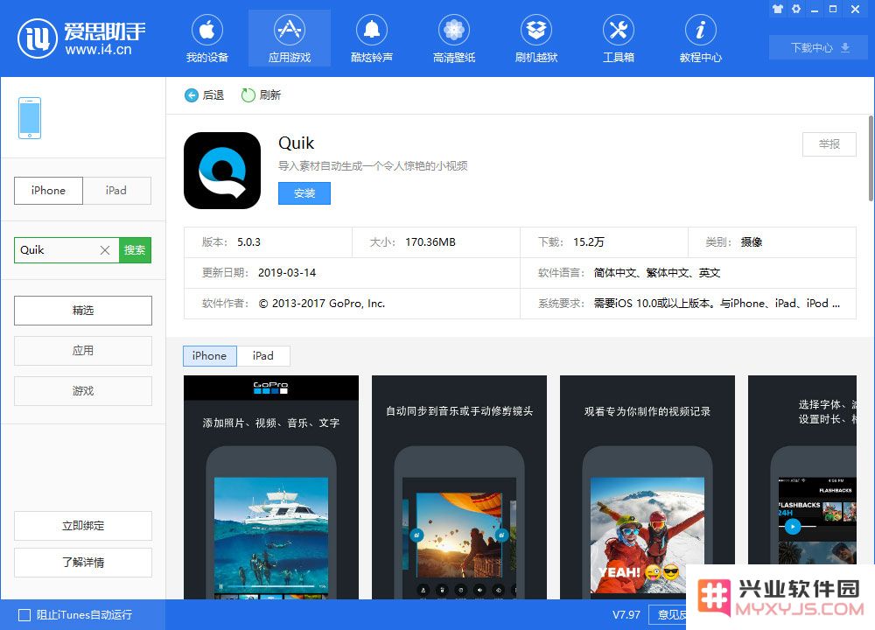Click the V7.97 version label
The image size is (875, 630).
[626, 615]
